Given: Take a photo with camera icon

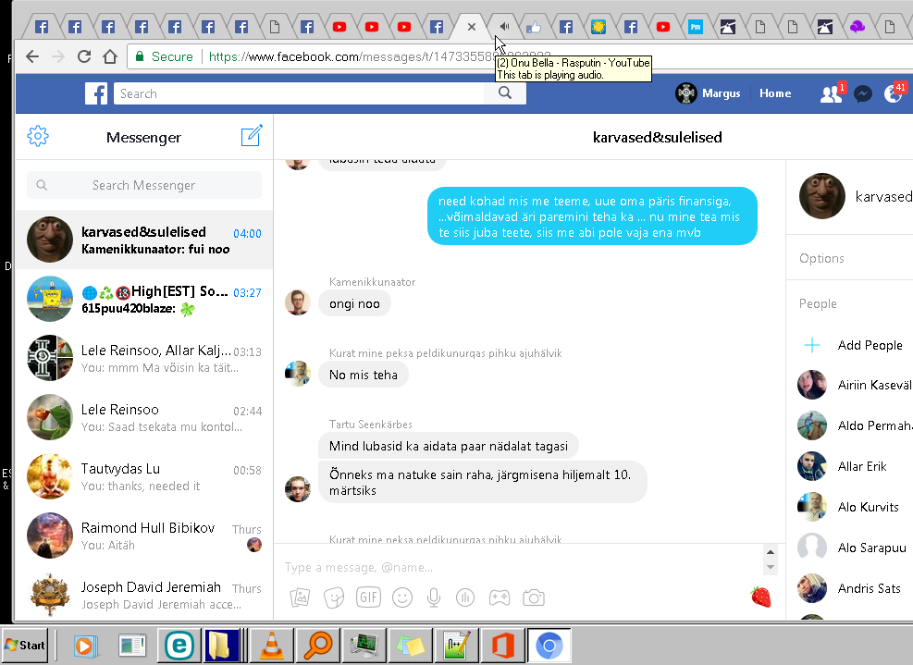Looking at the screenshot, I should coord(534,597).
